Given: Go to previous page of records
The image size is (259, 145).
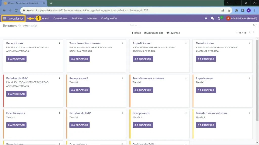Looking at the screenshot, I should coord(250,33).
